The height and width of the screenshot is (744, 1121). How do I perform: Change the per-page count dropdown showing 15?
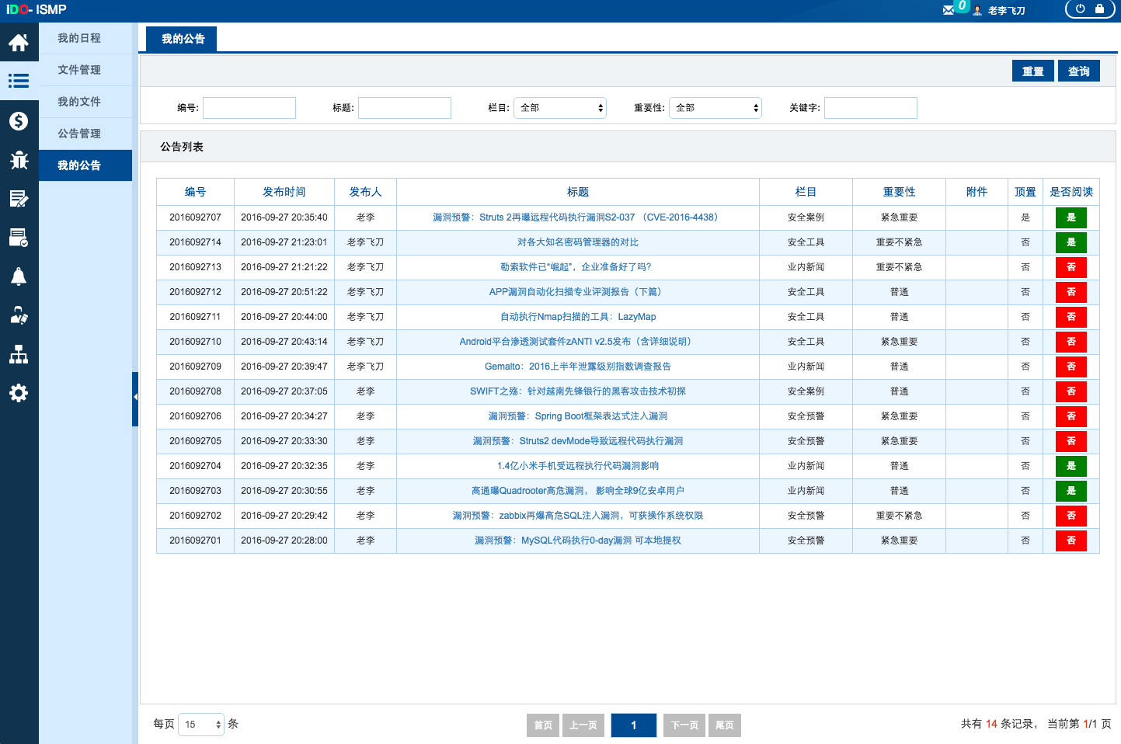[201, 725]
